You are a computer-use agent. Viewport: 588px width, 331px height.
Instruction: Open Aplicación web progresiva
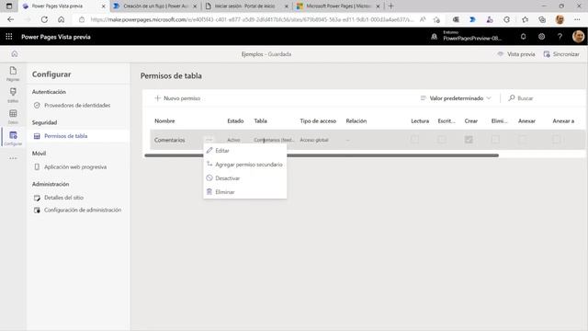[x=75, y=166]
